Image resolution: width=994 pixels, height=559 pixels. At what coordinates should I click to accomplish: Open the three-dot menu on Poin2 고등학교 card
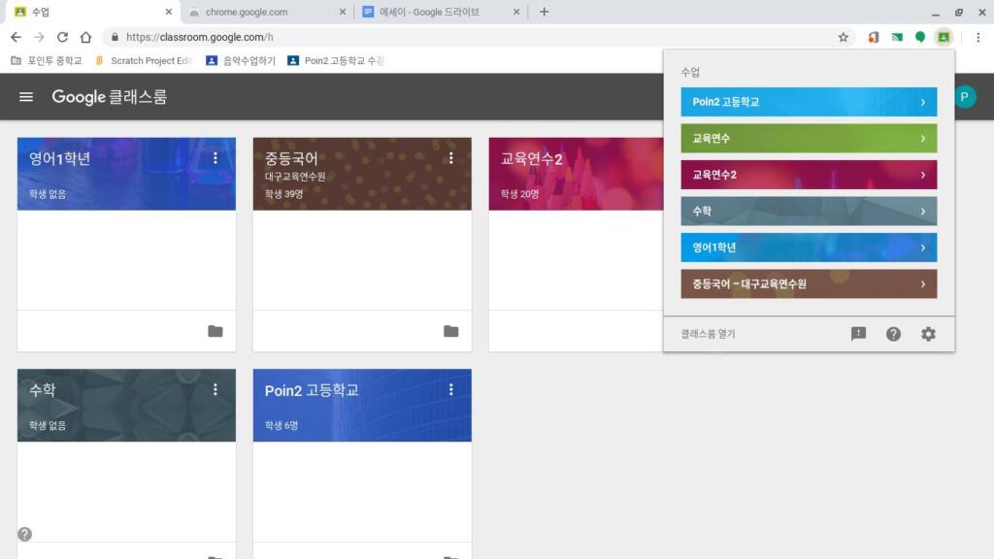450,389
